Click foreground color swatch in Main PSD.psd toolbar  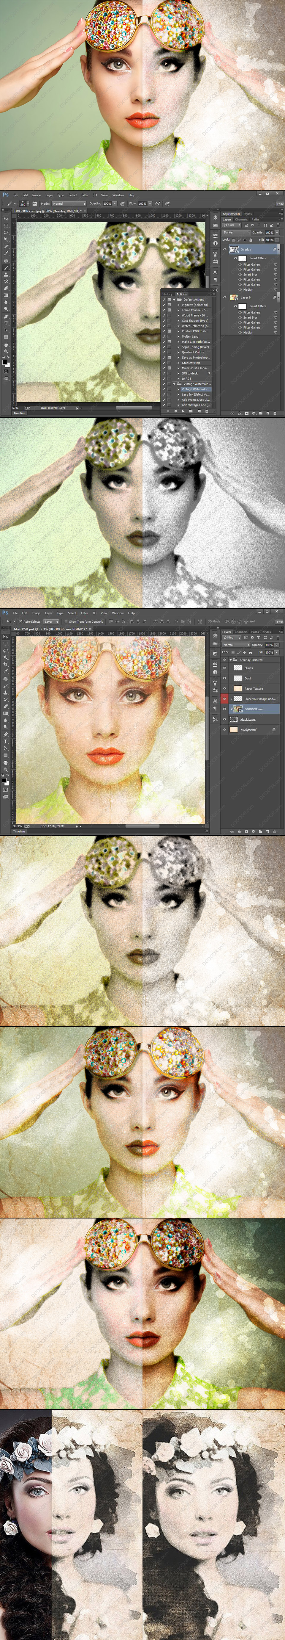4,781
